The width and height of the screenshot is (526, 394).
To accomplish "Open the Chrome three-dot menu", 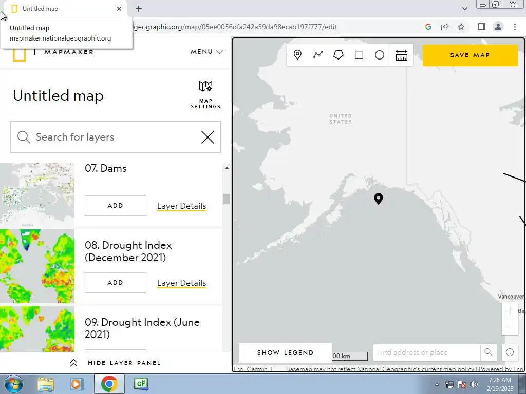I will tap(515, 27).
